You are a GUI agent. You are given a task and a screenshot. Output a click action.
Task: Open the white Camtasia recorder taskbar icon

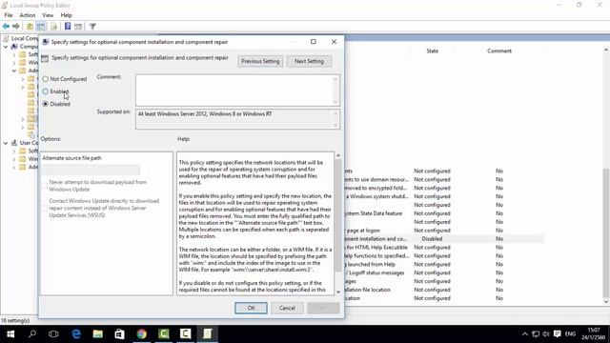(185, 334)
